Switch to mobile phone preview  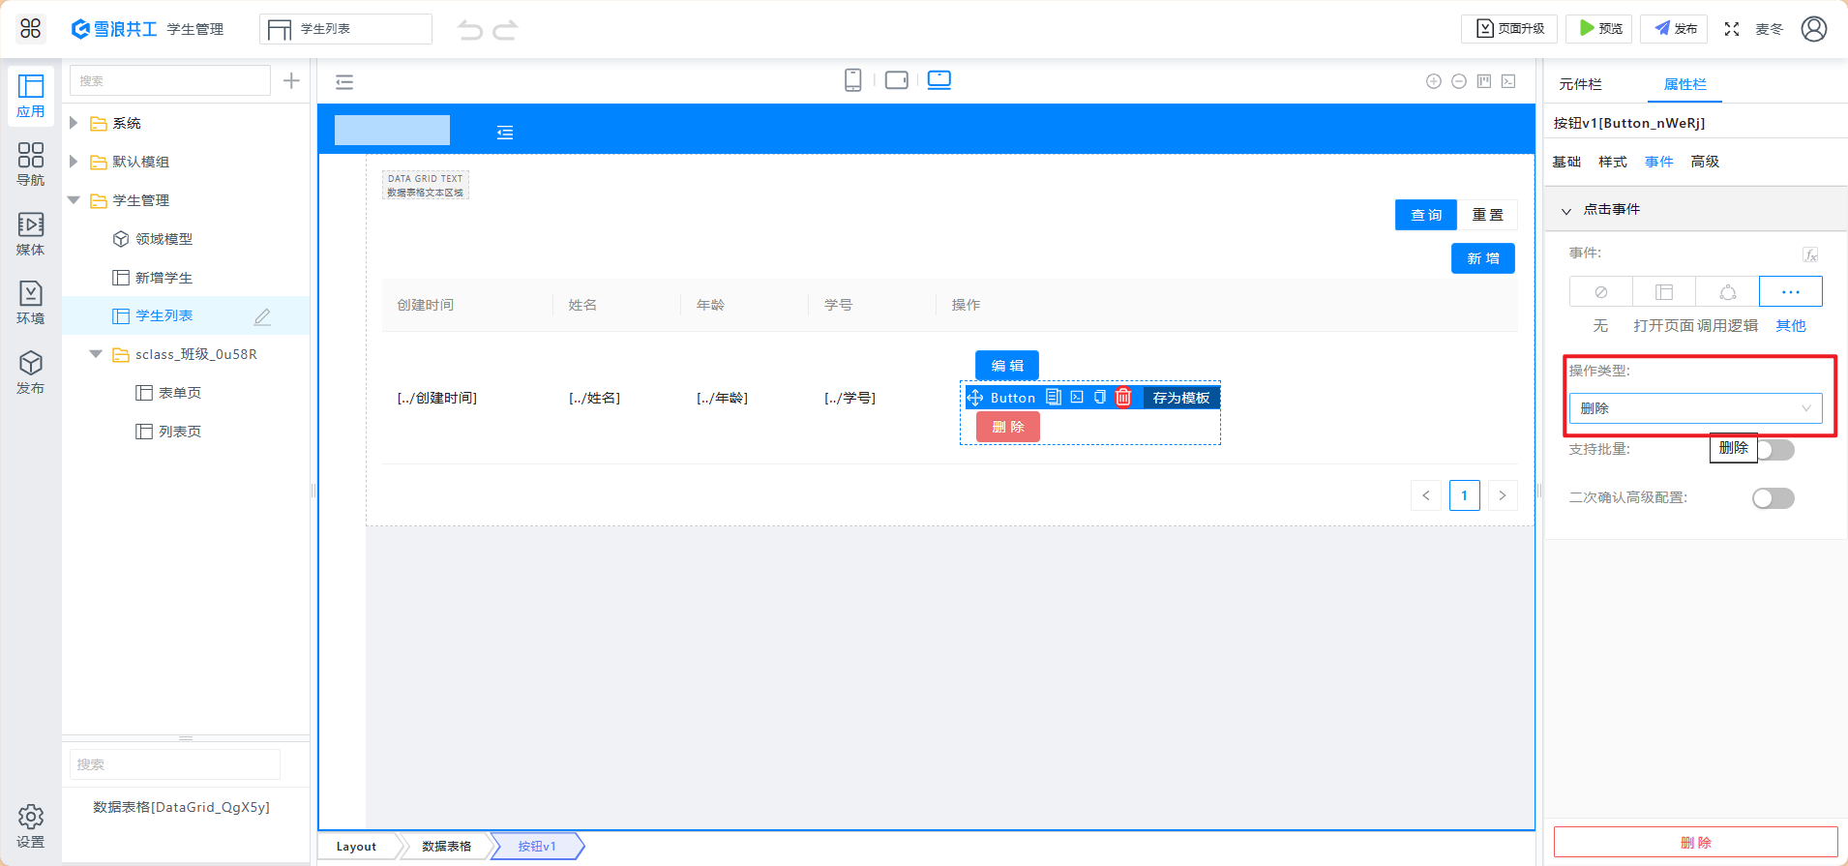852,80
